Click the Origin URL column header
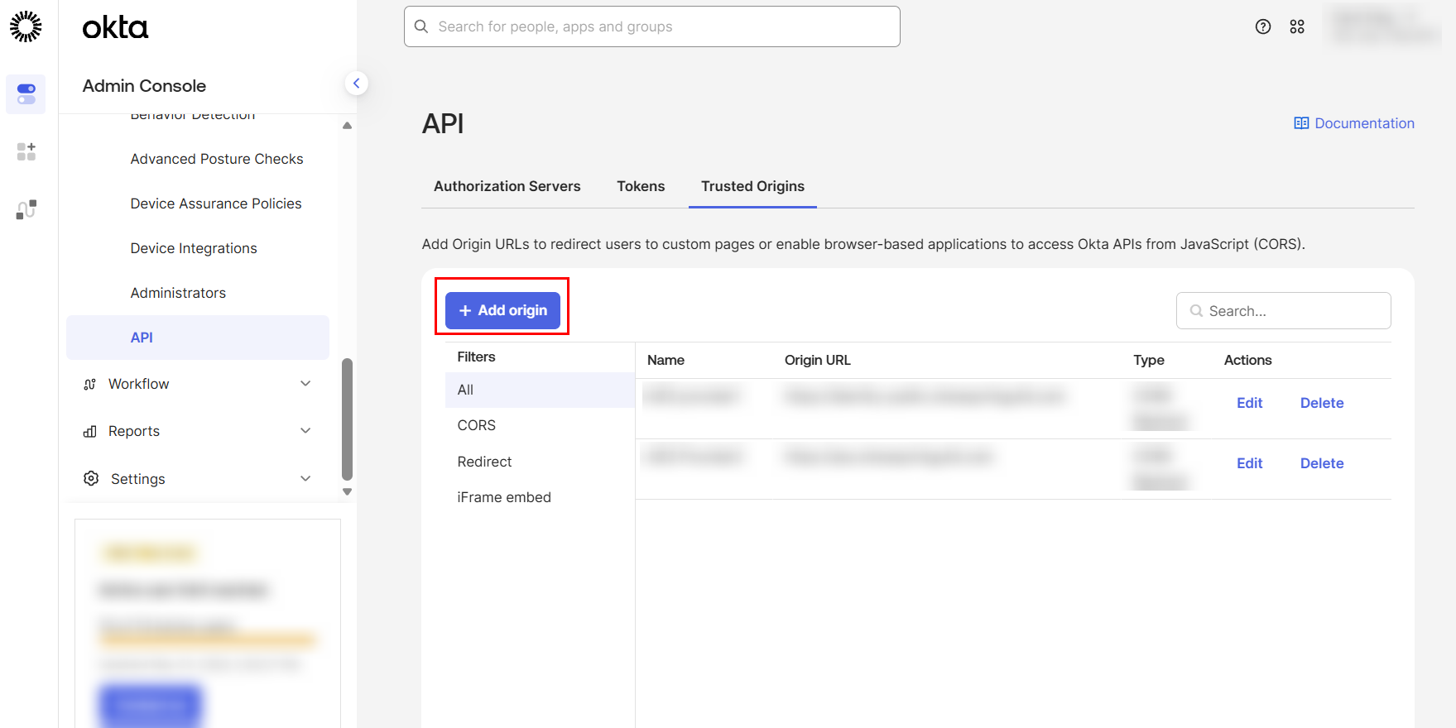 click(817, 360)
